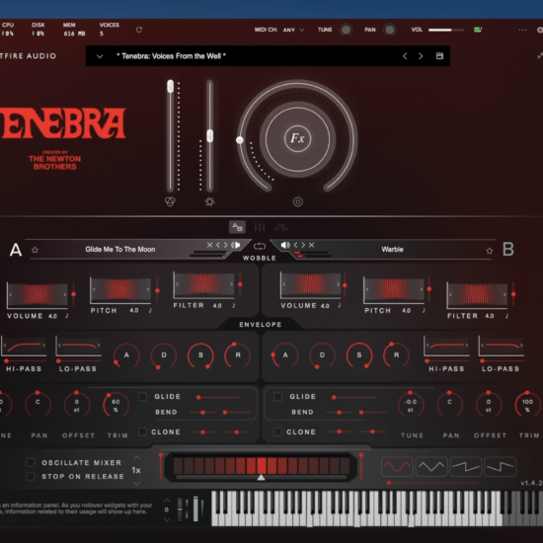This screenshot has width=543, height=543.
Task: Click the note sync icon beside layer B FILTER
Action: coord(506,316)
